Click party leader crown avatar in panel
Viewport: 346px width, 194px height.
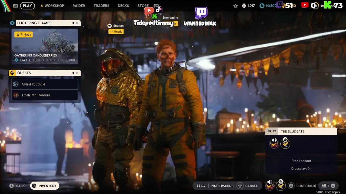click(x=285, y=143)
